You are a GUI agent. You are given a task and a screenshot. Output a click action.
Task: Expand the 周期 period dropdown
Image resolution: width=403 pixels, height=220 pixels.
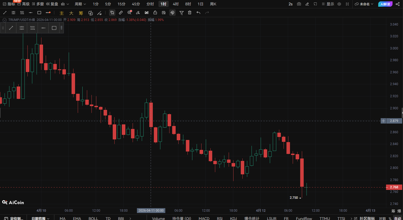tap(80, 4)
